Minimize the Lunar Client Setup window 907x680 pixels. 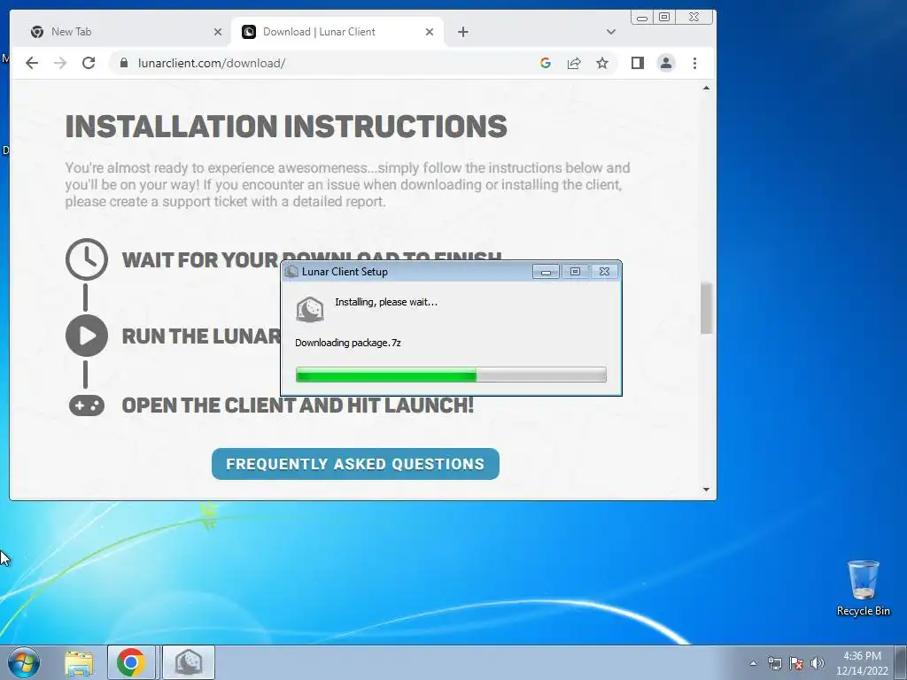(x=546, y=272)
